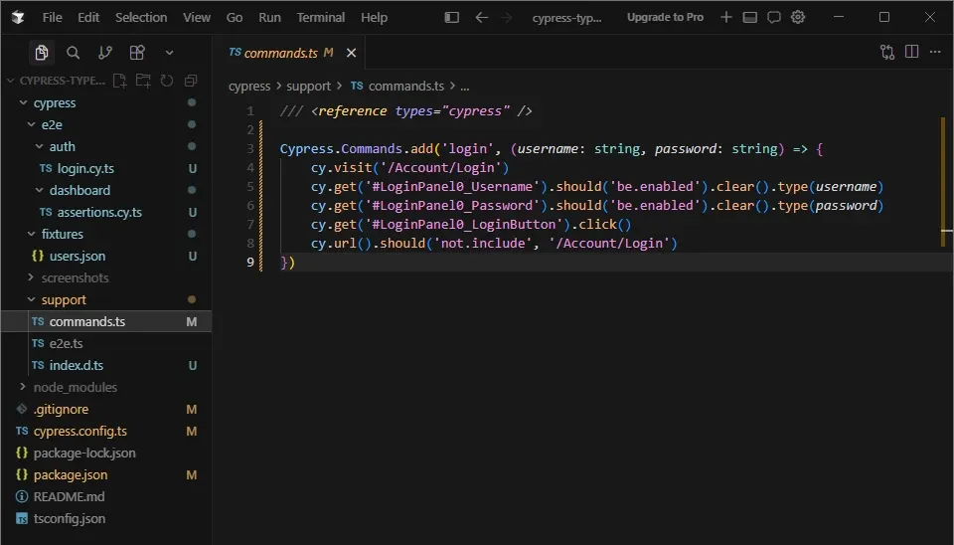This screenshot has height=545, width=954.
Task: Collapse the auth folder
Action: [x=40, y=146]
